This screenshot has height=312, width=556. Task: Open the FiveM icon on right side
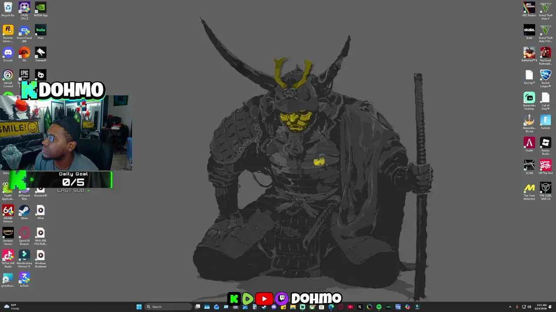[529, 145]
